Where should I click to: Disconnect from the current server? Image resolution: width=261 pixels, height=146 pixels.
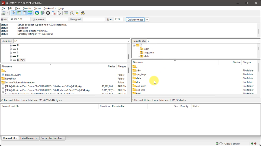(x=54, y=13)
